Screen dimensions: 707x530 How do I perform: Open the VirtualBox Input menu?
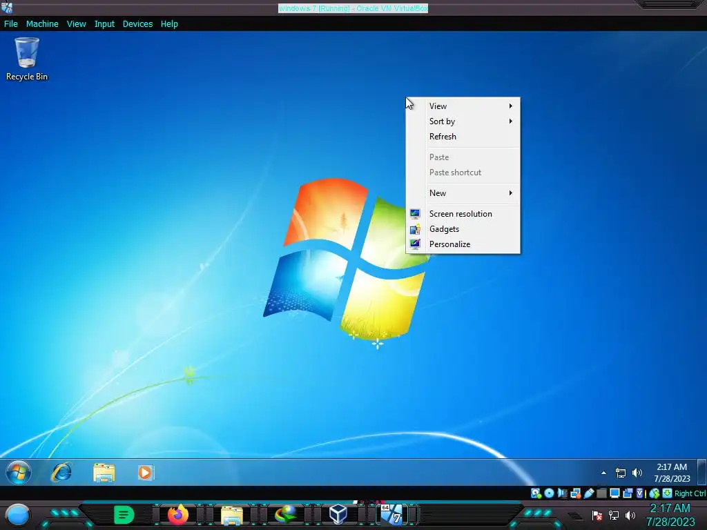coord(104,24)
